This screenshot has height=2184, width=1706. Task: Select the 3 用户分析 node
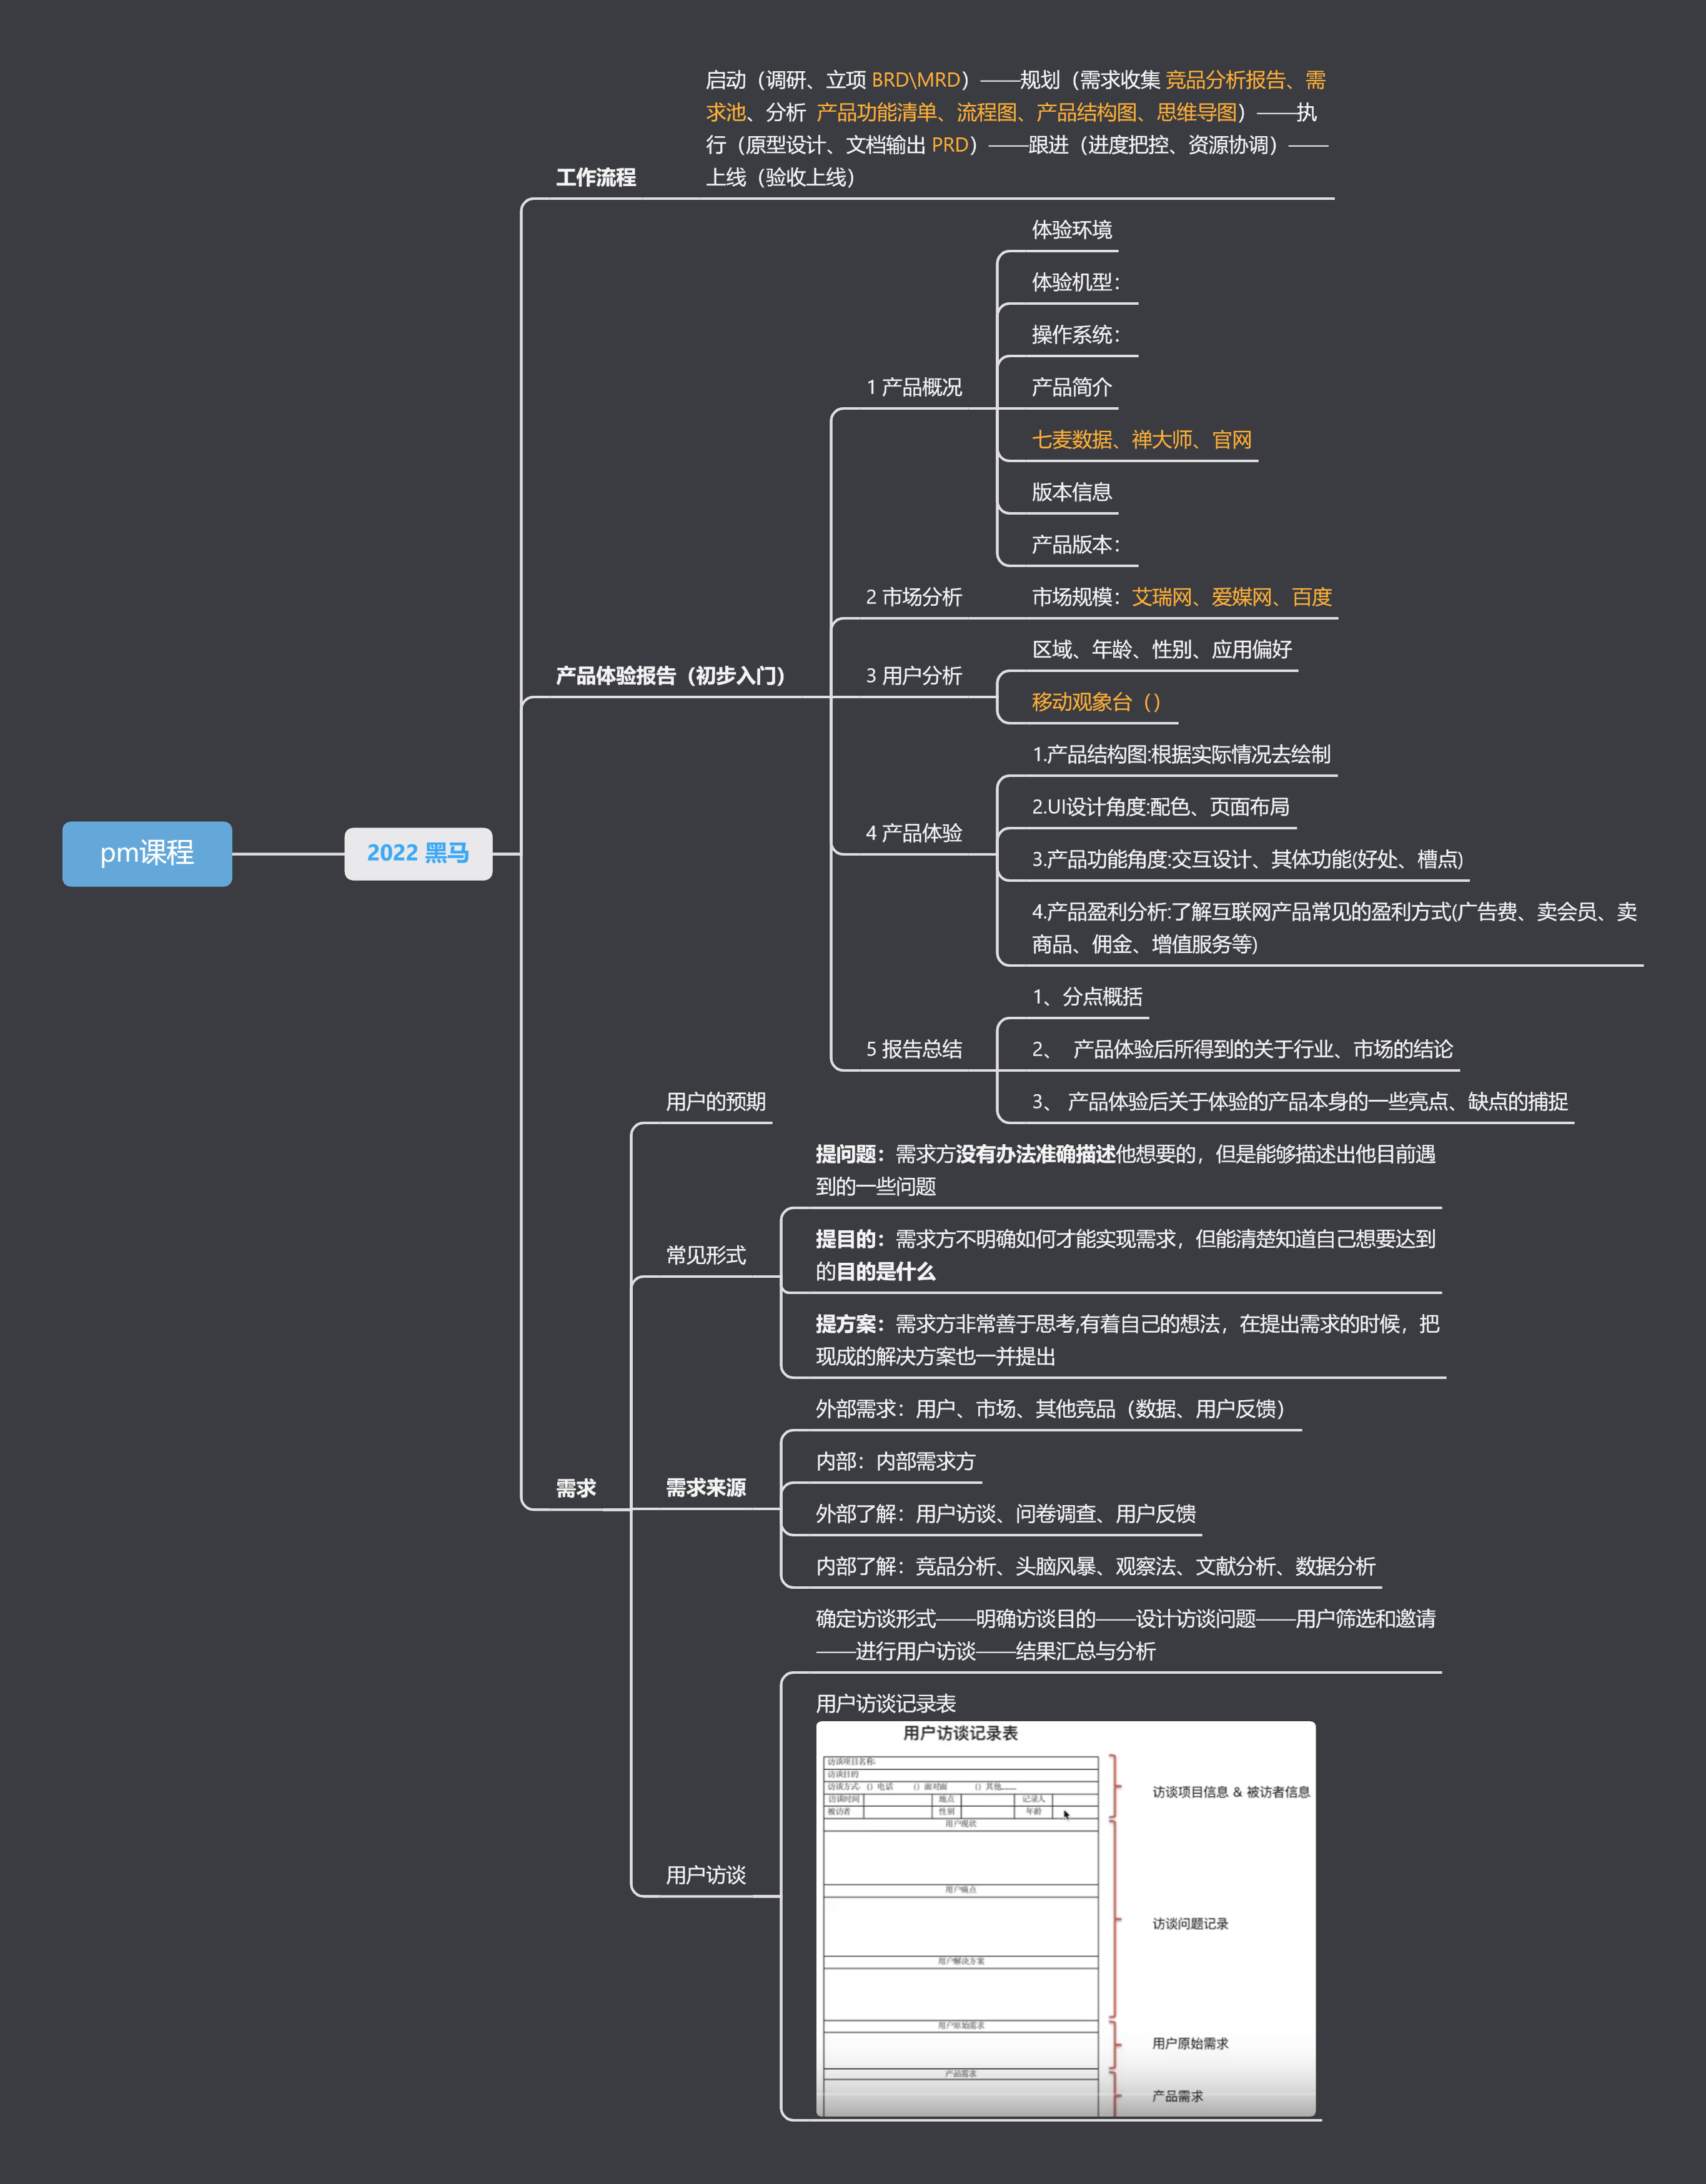pos(914,675)
